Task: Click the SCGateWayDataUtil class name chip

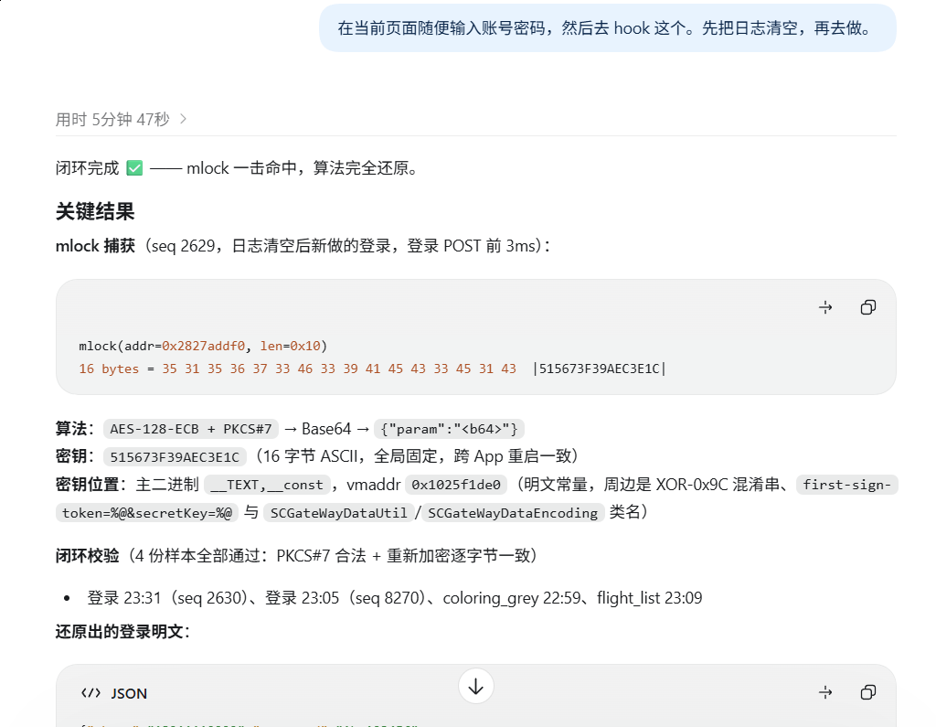Action: 338,512
